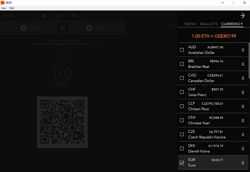
Task: Go to next coins with right chevron
Action: point(85,16)
